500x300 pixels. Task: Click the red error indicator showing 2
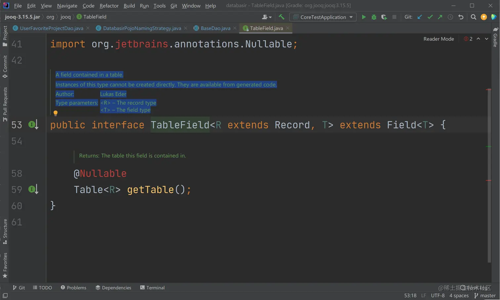[468, 39]
